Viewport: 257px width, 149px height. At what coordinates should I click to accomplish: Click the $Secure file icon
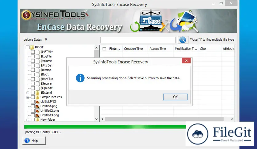[38, 83]
